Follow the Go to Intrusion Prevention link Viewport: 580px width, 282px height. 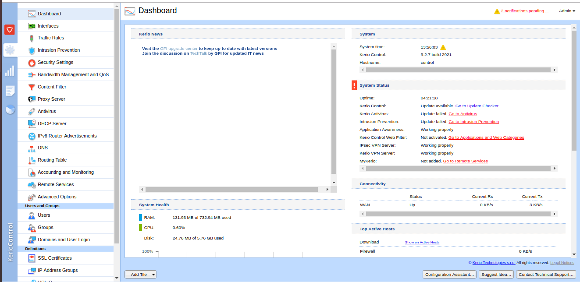pyautogui.click(x=473, y=122)
